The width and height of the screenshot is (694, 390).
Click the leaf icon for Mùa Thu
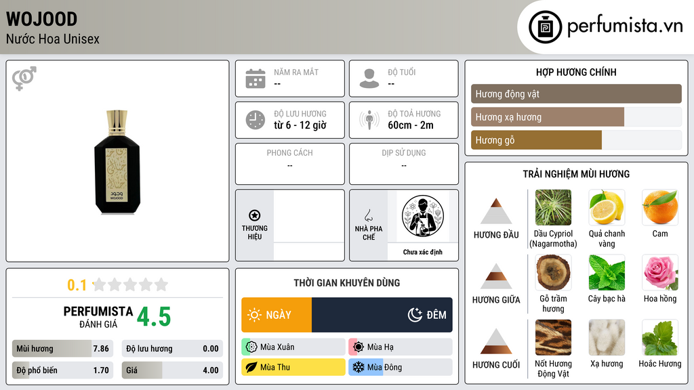point(251,367)
